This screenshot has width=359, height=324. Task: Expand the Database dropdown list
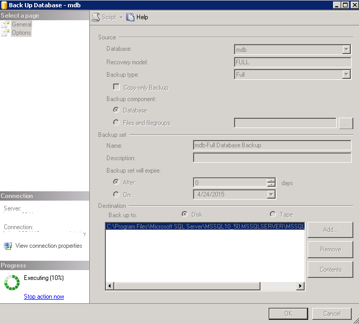pos(346,50)
